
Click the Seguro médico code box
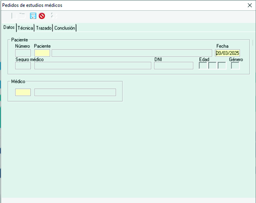pos(23,65)
